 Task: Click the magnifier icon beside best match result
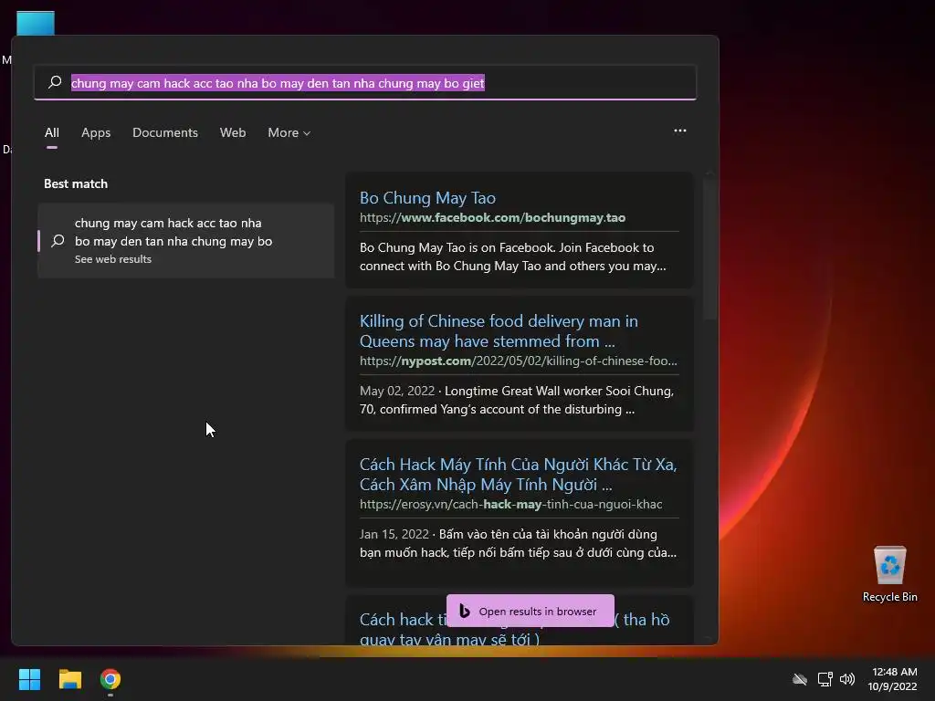tap(58, 241)
